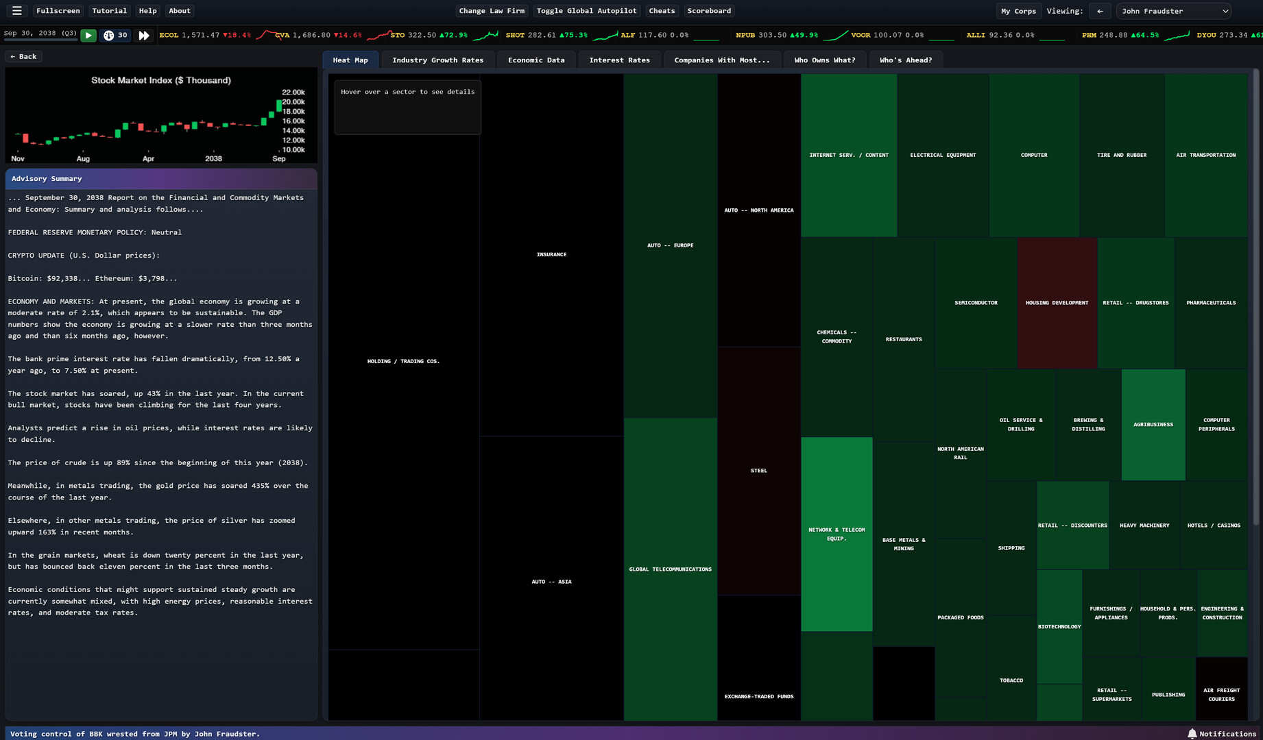The image size is (1263, 740).
Task: Open the Who Owns What? tab
Action: click(x=824, y=60)
